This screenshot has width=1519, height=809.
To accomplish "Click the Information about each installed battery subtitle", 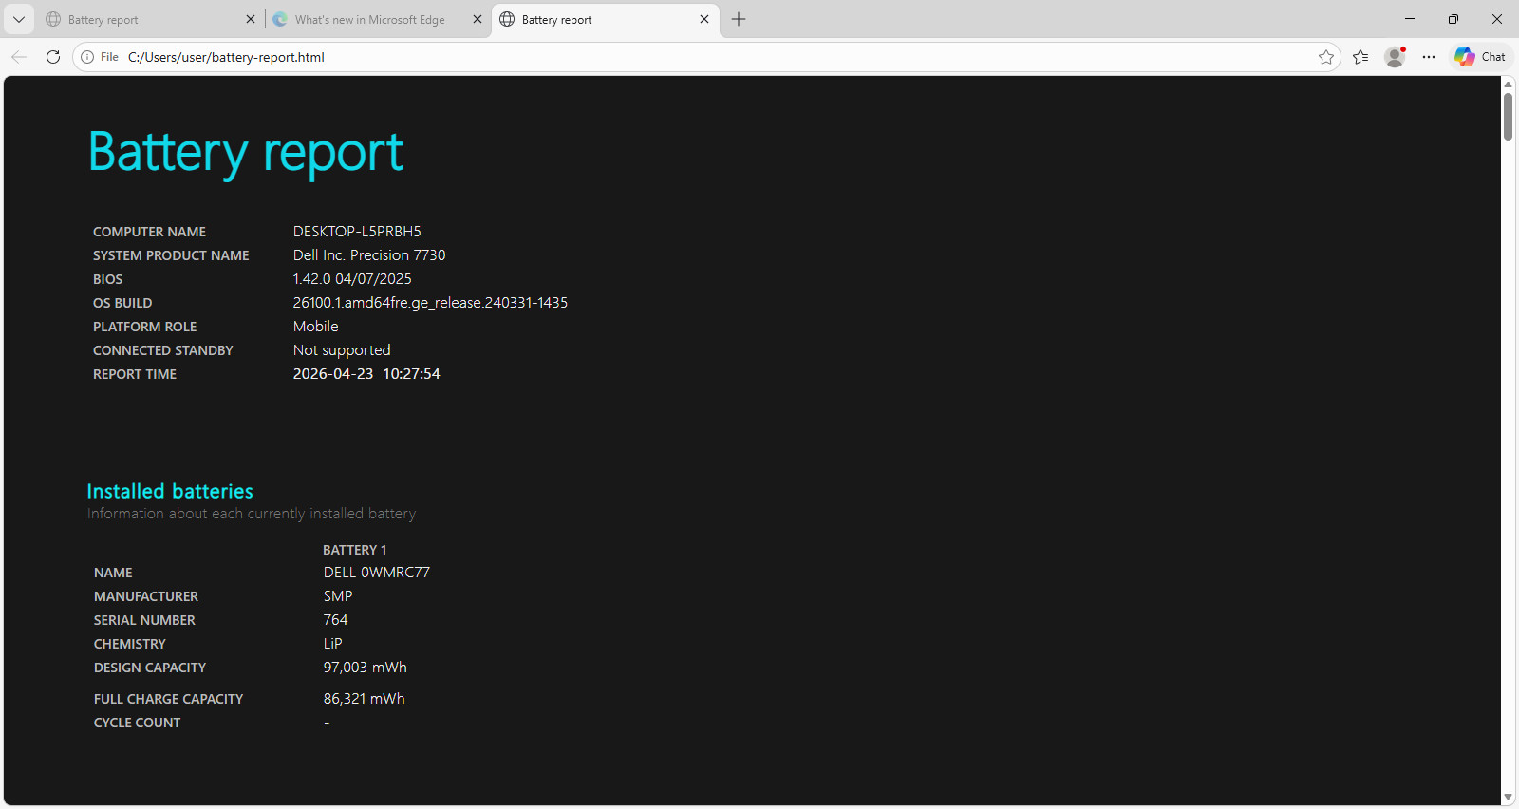I will [x=252, y=514].
